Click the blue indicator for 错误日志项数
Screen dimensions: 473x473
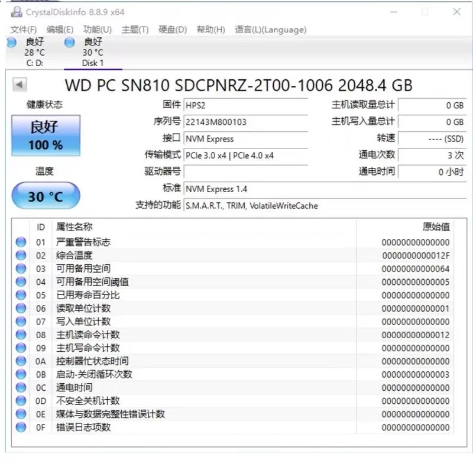[x=21, y=427]
